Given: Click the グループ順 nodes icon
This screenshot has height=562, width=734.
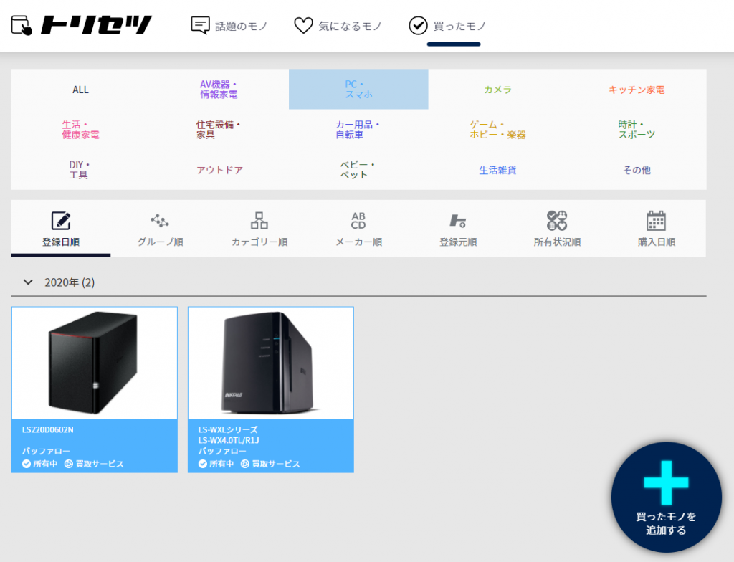Looking at the screenshot, I should click(x=160, y=221).
